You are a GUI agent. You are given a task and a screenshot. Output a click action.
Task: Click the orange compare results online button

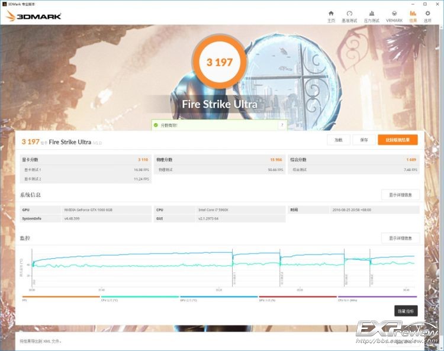coord(398,140)
